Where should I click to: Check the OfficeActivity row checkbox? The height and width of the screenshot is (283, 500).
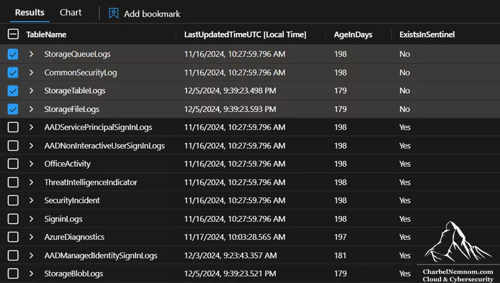pyautogui.click(x=13, y=164)
